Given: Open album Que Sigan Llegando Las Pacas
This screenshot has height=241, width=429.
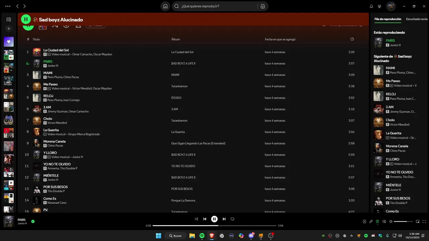Looking at the screenshot, I should (x=198, y=143).
